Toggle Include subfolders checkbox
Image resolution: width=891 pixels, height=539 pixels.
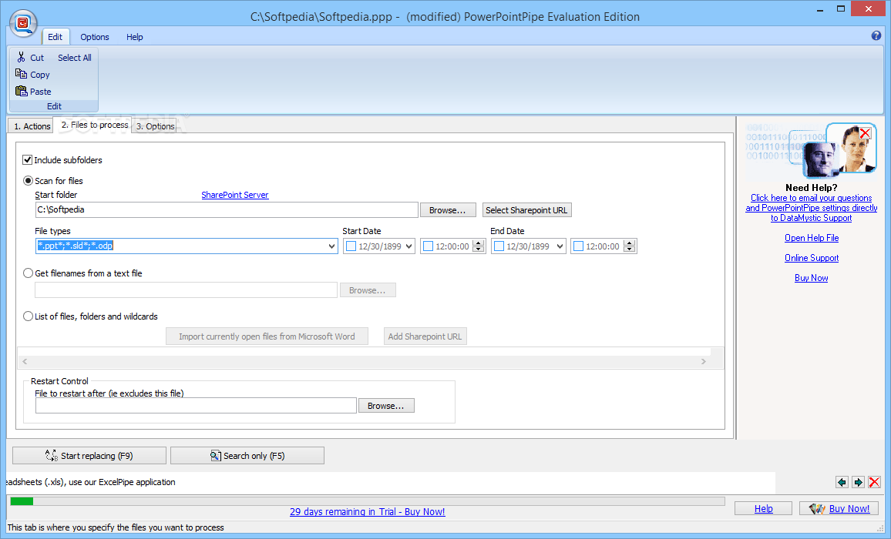[27, 159]
